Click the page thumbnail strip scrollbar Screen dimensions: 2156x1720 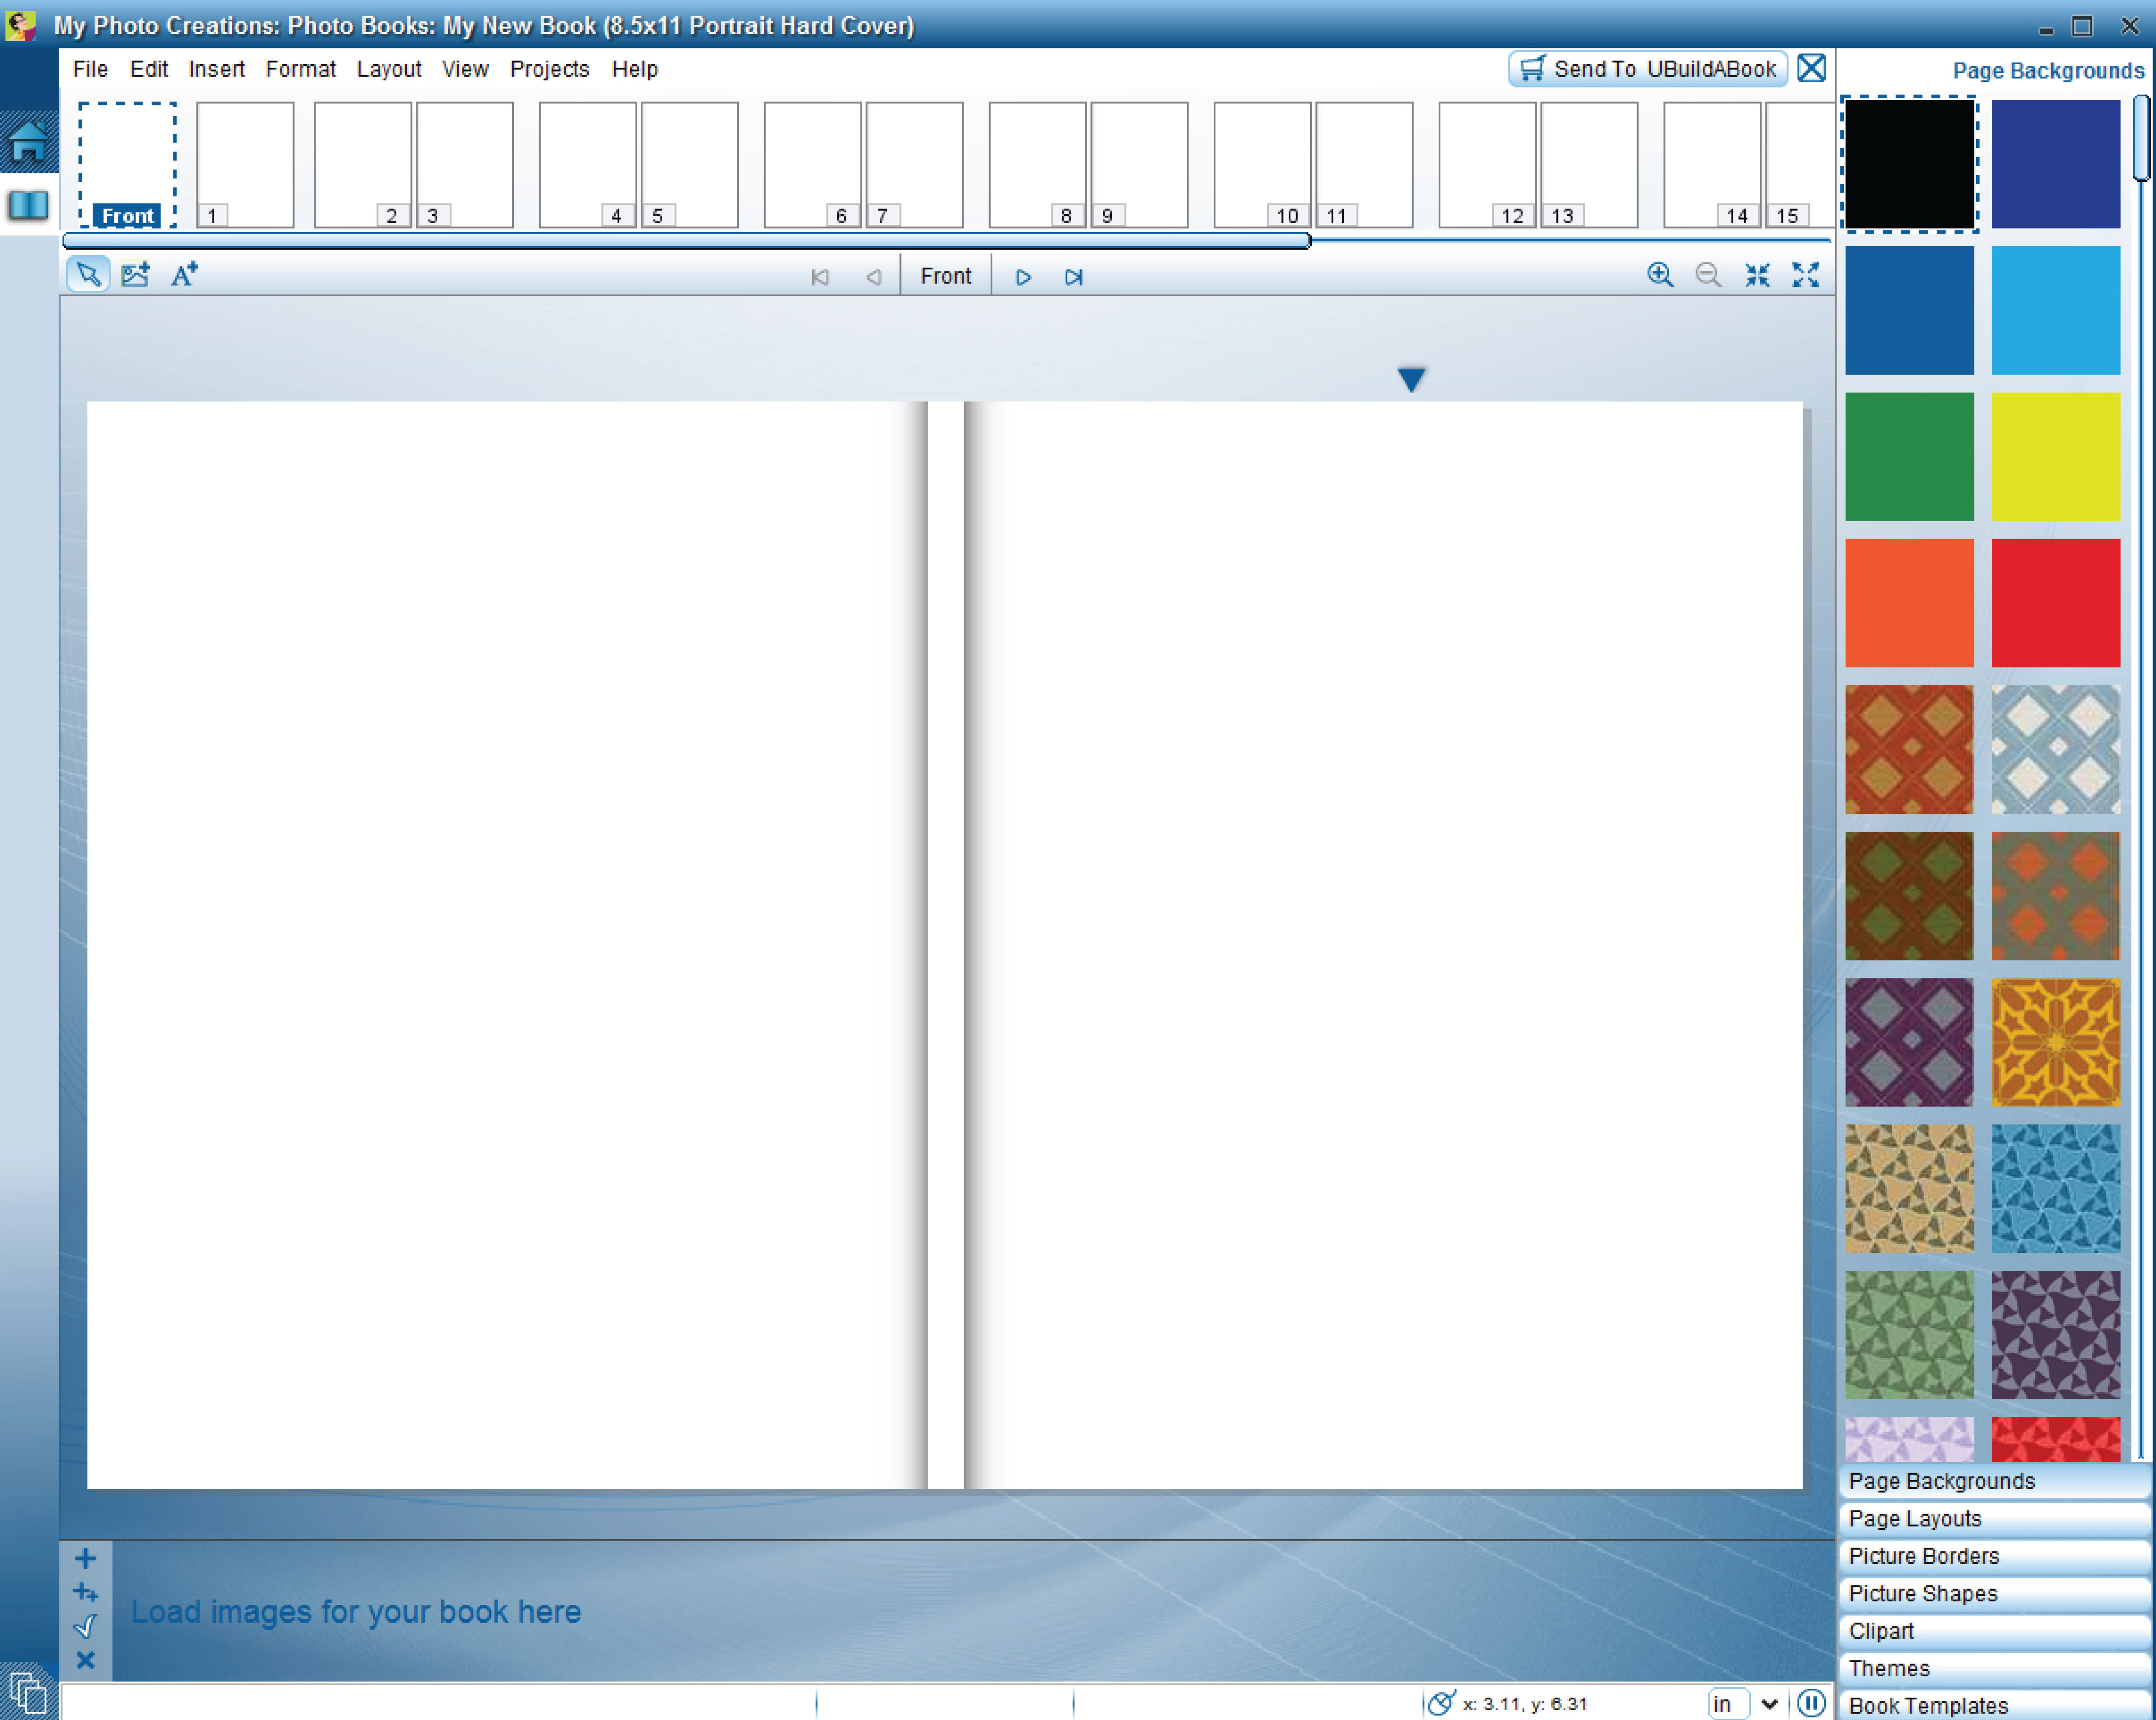point(686,240)
